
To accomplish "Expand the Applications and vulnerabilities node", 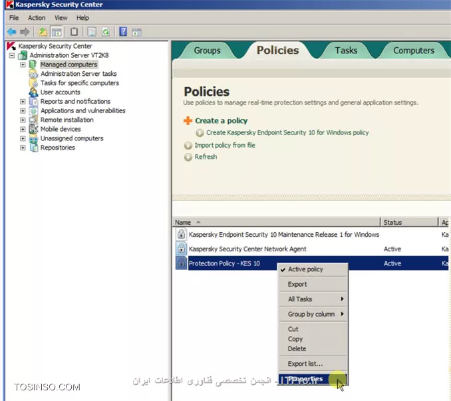I will pos(23,110).
